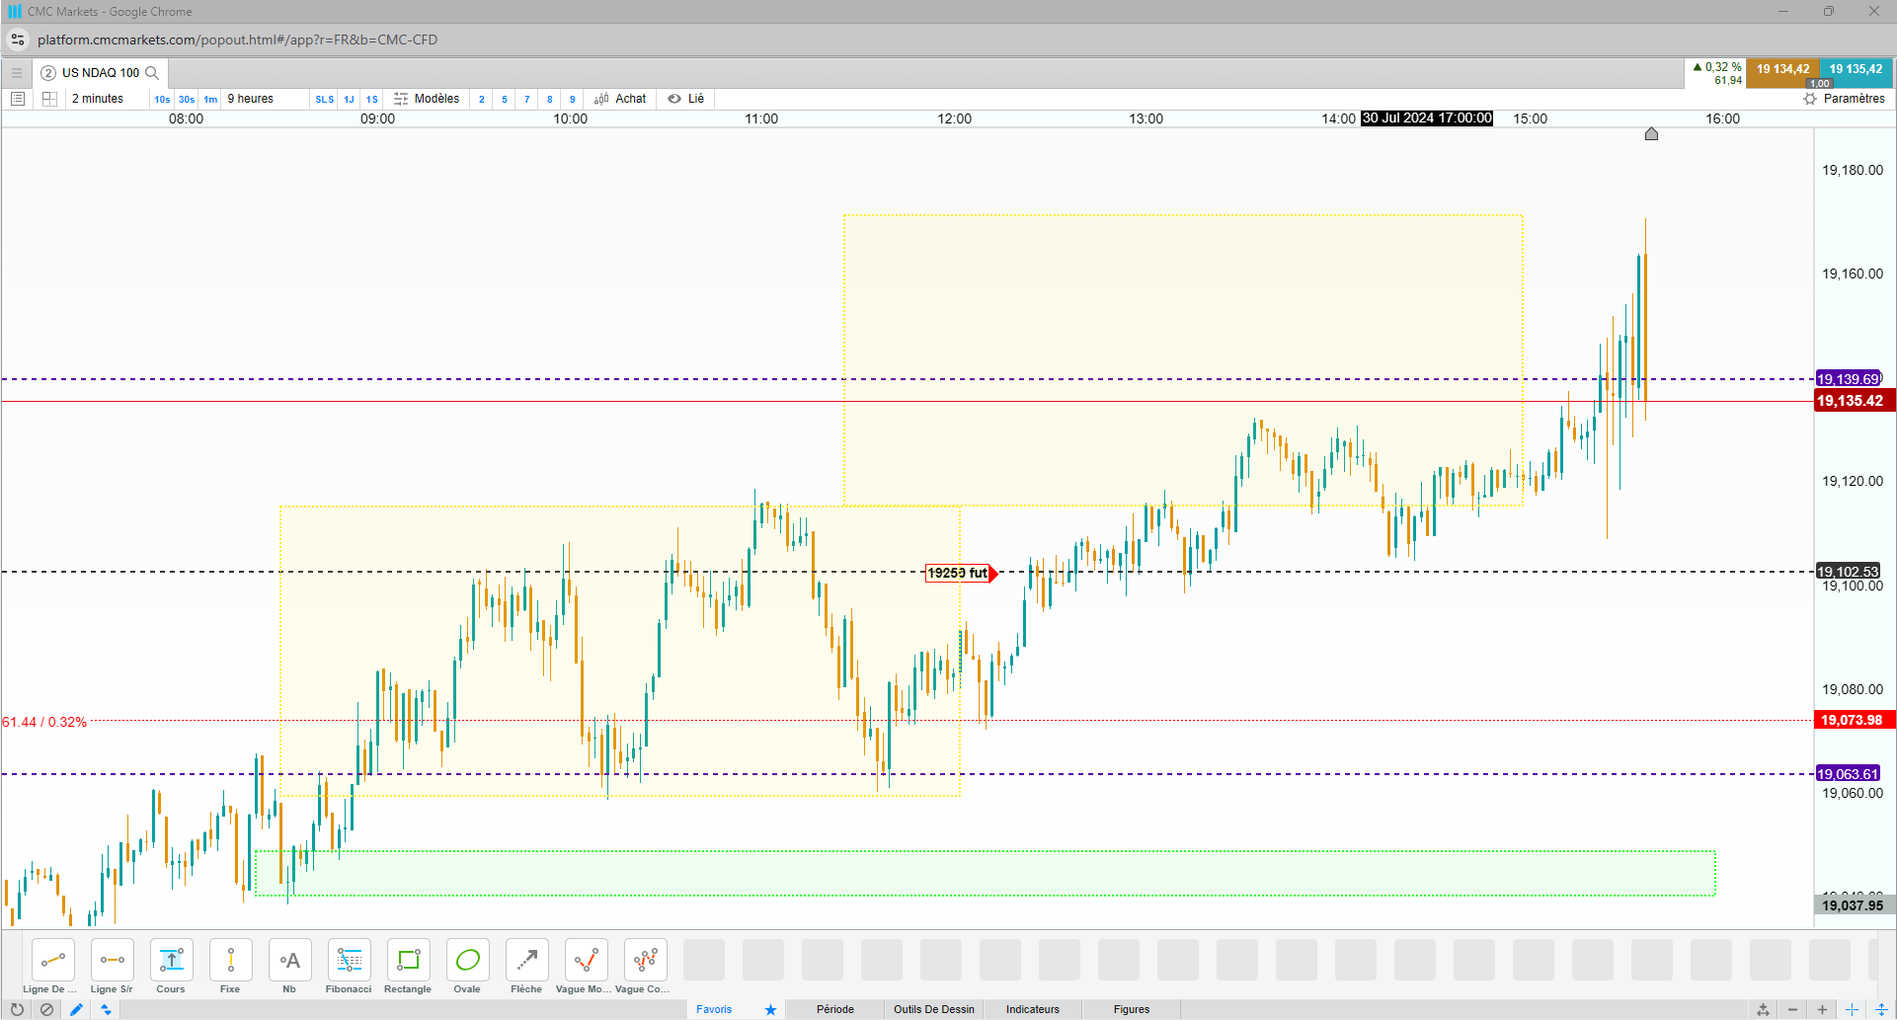Switch to the Indicateurs tab
The width and height of the screenshot is (1897, 1020).
[1032, 1009]
